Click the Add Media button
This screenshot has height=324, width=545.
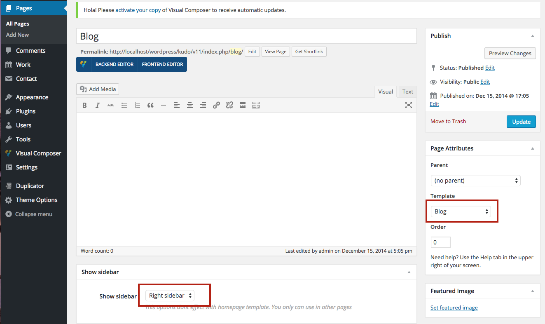(98, 89)
